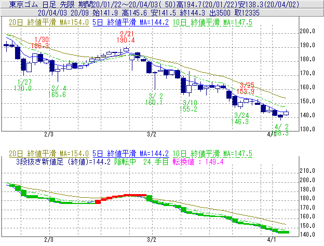
Task: Select the 3/24 146.3 low label
Action: (x=240, y=118)
